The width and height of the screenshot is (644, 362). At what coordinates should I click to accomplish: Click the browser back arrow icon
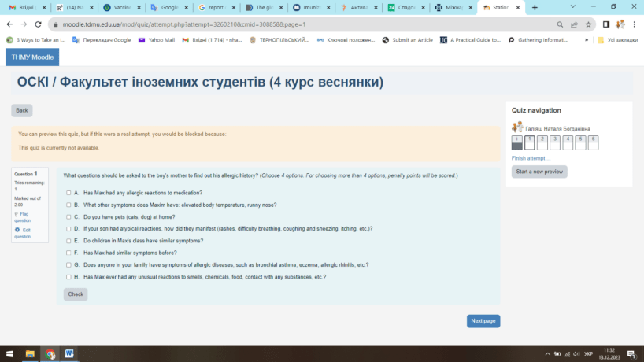pos(9,24)
